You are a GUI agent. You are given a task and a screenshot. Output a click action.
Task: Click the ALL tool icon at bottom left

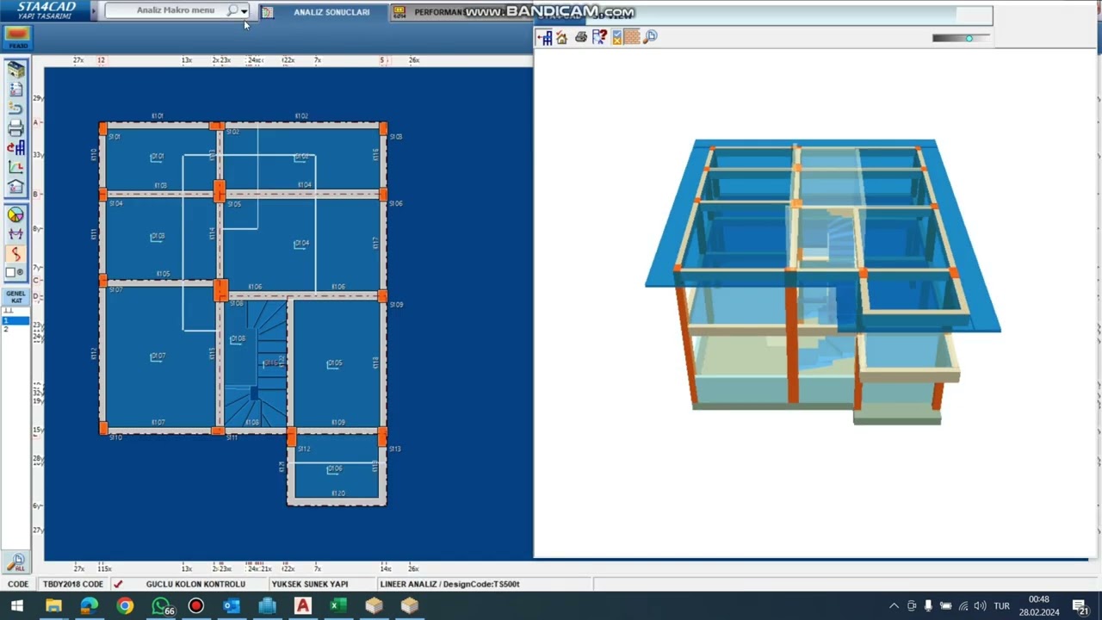(15, 562)
